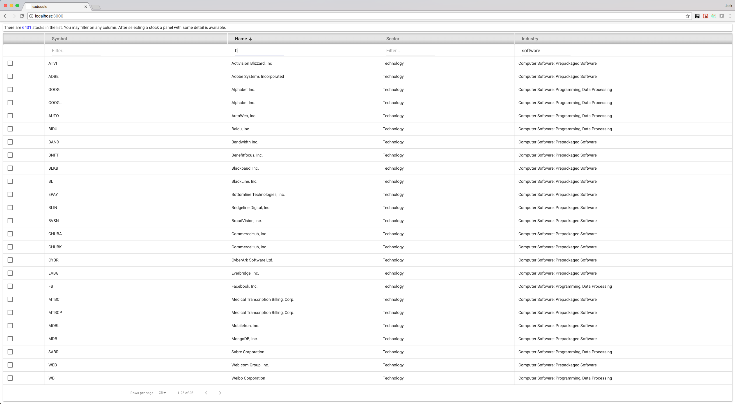Select the checkbox next to MongoDB, Inc.
The width and height of the screenshot is (735, 404).
pyautogui.click(x=10, y=339)
